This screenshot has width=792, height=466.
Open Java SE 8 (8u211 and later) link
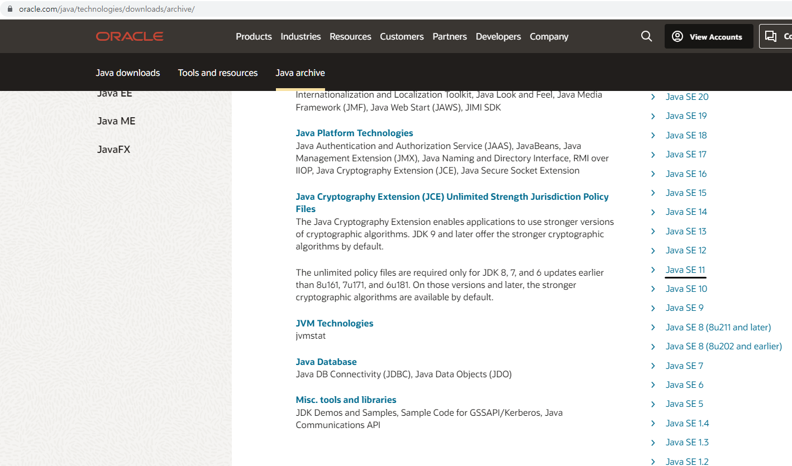(x=718, y=327)
